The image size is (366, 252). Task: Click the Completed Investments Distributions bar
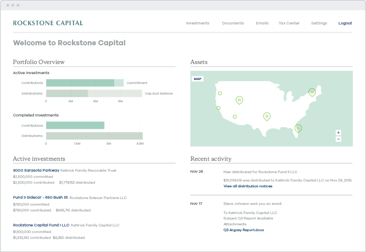pos(94,136)
